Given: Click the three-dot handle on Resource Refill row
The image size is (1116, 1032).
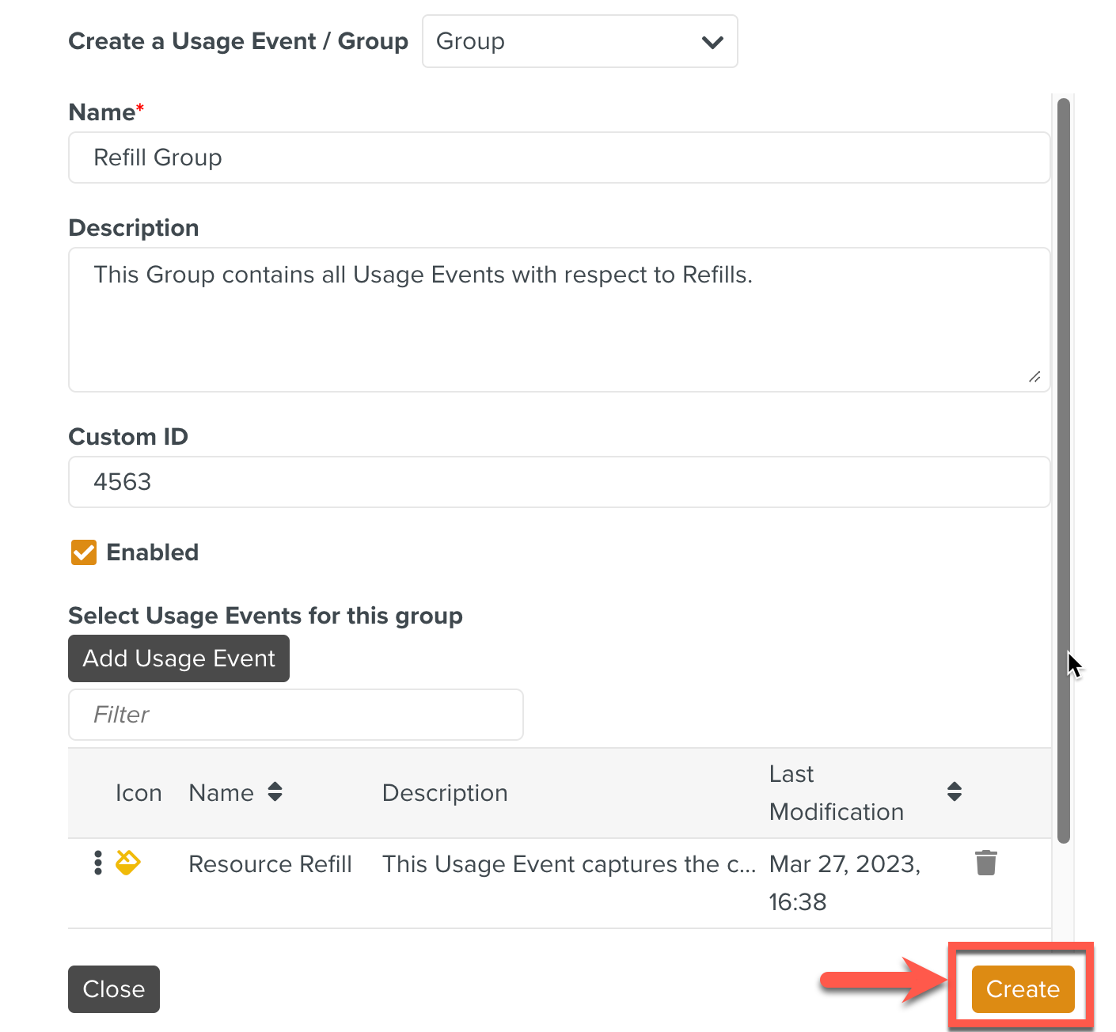Looking at the screenshot, I should [98, 863].
